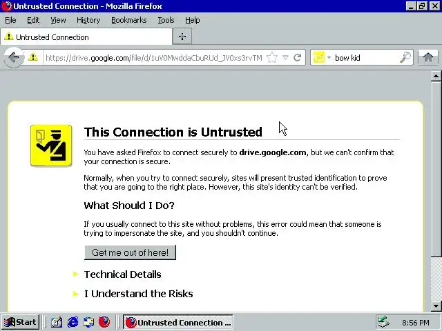Launch Firefox from the quick launch bar
This screenshot has width=442, height=331.
[x=104, y=322]
